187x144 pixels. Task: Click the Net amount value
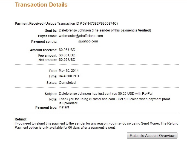pos(67,60)
